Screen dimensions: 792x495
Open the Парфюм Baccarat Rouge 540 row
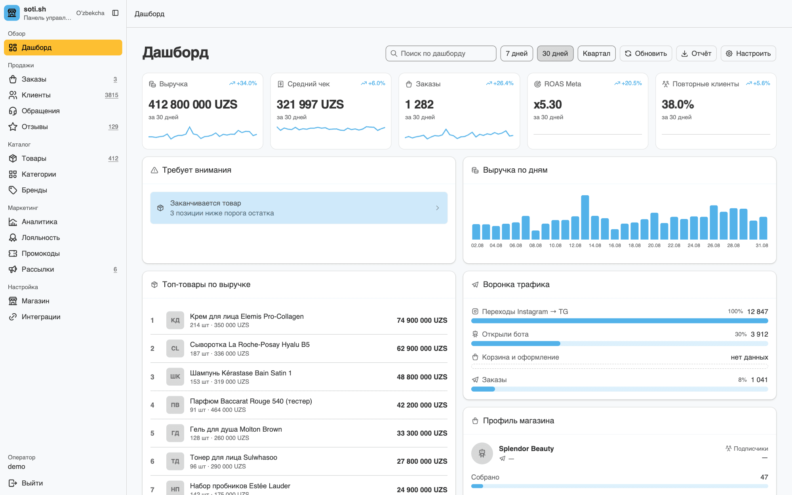pyautogui.click(x=299, y=405)
